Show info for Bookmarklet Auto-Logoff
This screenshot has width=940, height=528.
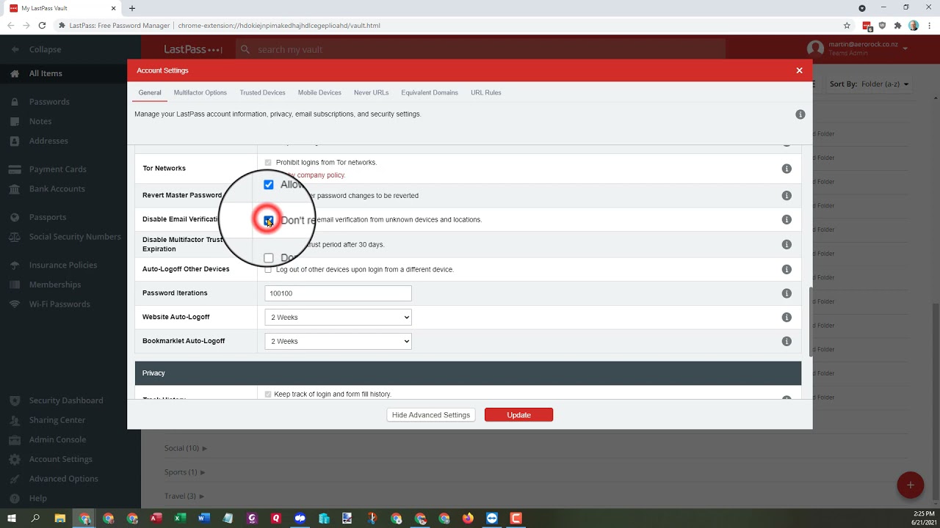pyautogui.click(x=787, y=341)
